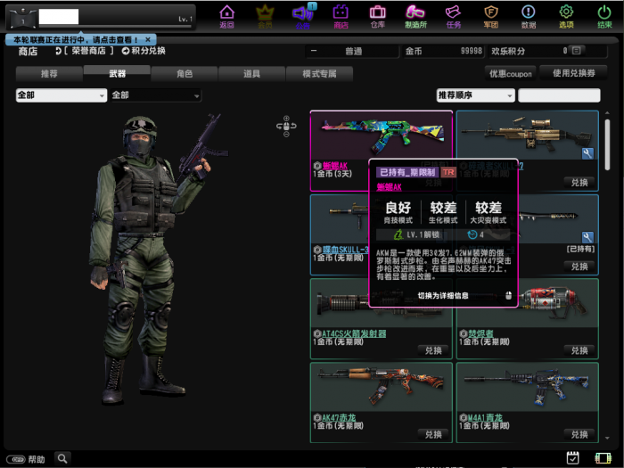Open the 军团 clan shield icon
The image size is (624, 468).
click(x=490, y=14)
